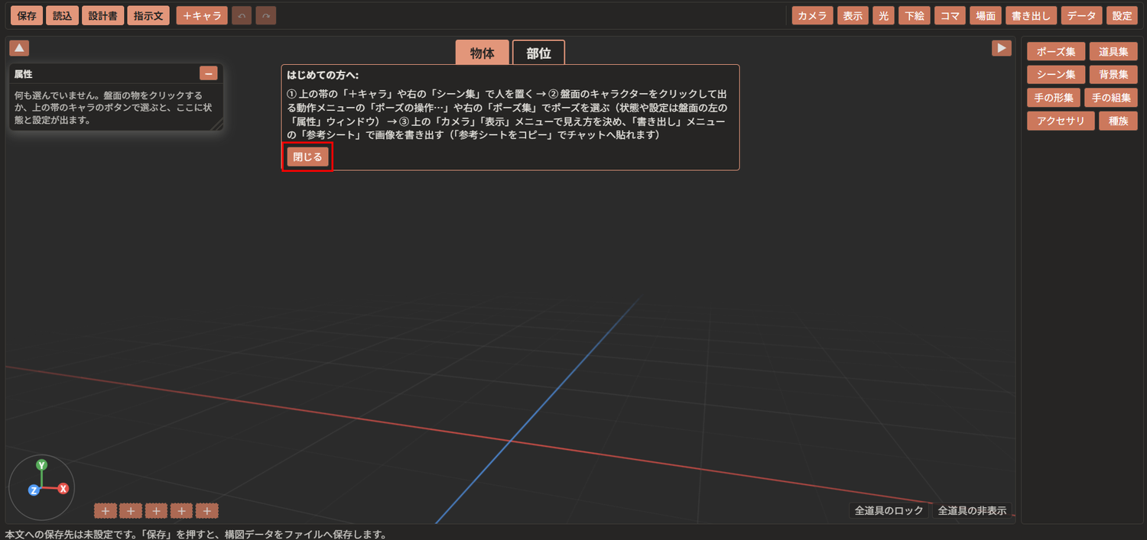Click the green Y axis handle on gizmo
The image size is (1147, 540).
click(x=42, y=464)
